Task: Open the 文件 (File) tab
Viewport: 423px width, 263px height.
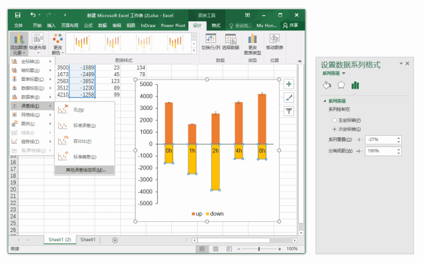Action: click(19, 25)
